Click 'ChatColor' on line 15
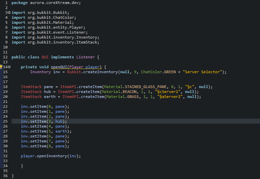 pyautogui.click(x=151, y=72)
